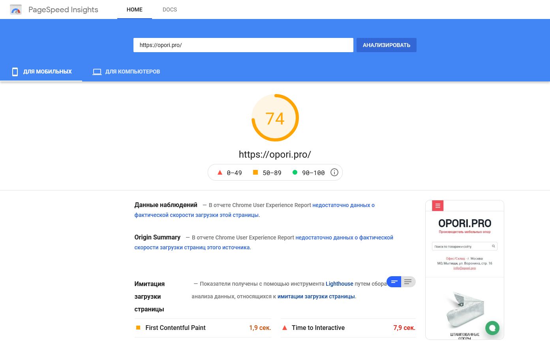Click the Имитация загрузки страницы heading
Viewport: 550px width, 341px height.
(x=150, y=296)
